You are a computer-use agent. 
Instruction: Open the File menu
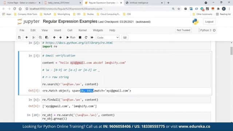(x=22, y=30)
